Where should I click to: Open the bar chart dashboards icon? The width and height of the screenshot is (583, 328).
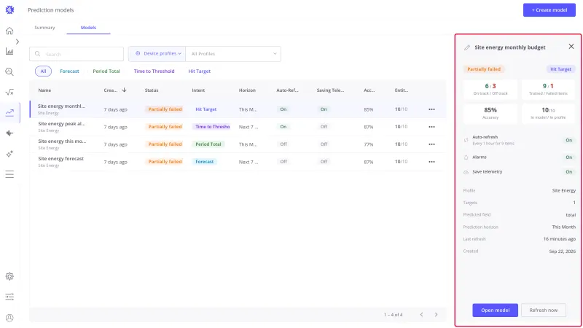(9, 51)
